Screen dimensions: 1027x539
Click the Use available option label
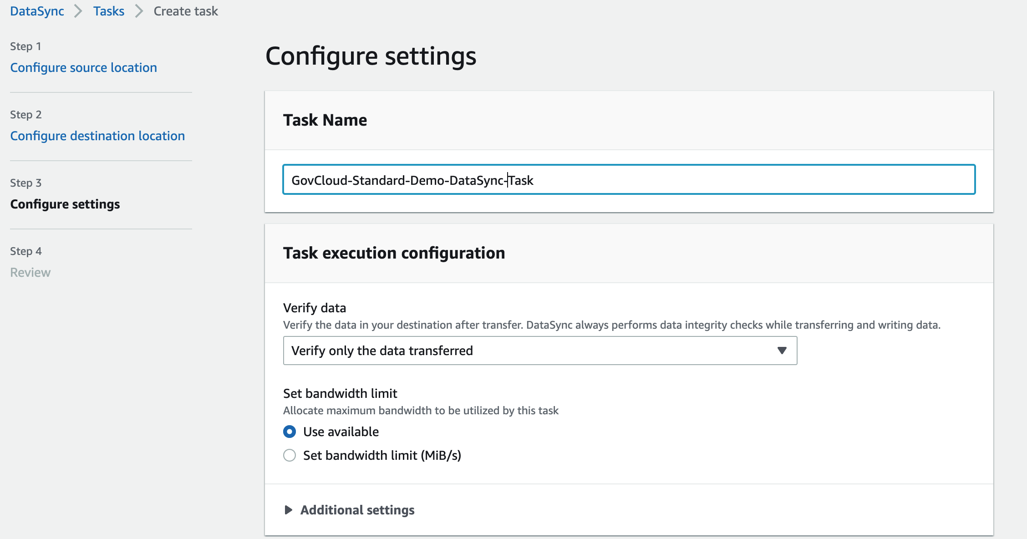tap(341, 432)
